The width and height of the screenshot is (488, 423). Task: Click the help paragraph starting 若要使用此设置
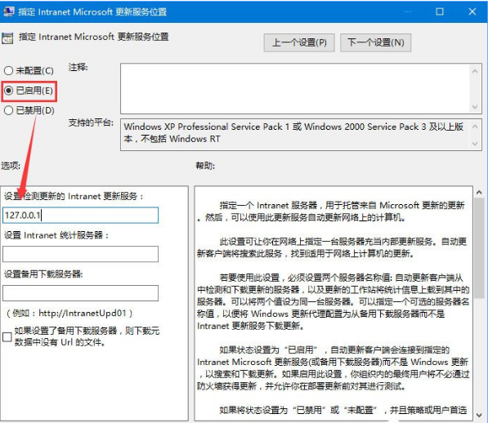click(333, 301)
